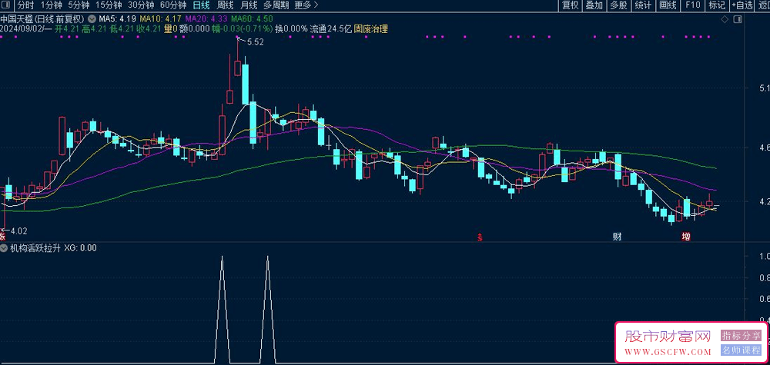Image resolution: width=770 pixels, height=365 pixels.
Task: Click the MA10: 4.17 label
Action: (x=161, y=19)
